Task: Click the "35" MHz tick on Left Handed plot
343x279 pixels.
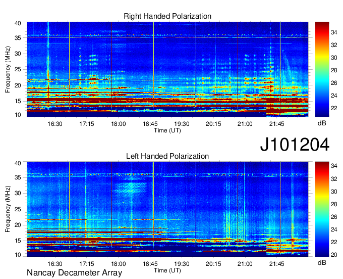Action: point(18,177)
